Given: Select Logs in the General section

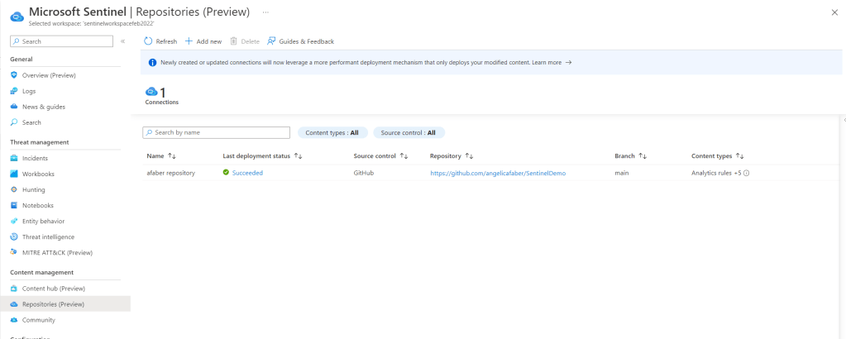Looking at the screenshot, I should coord(29,91).
